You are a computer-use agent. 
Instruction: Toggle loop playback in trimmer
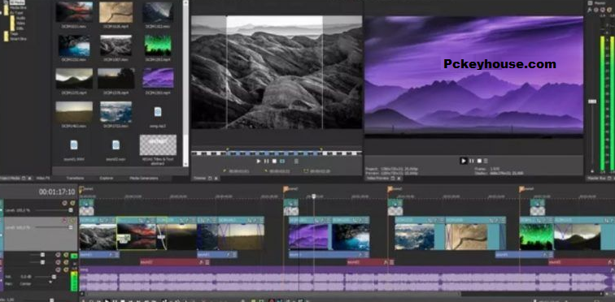pos(282,162)
